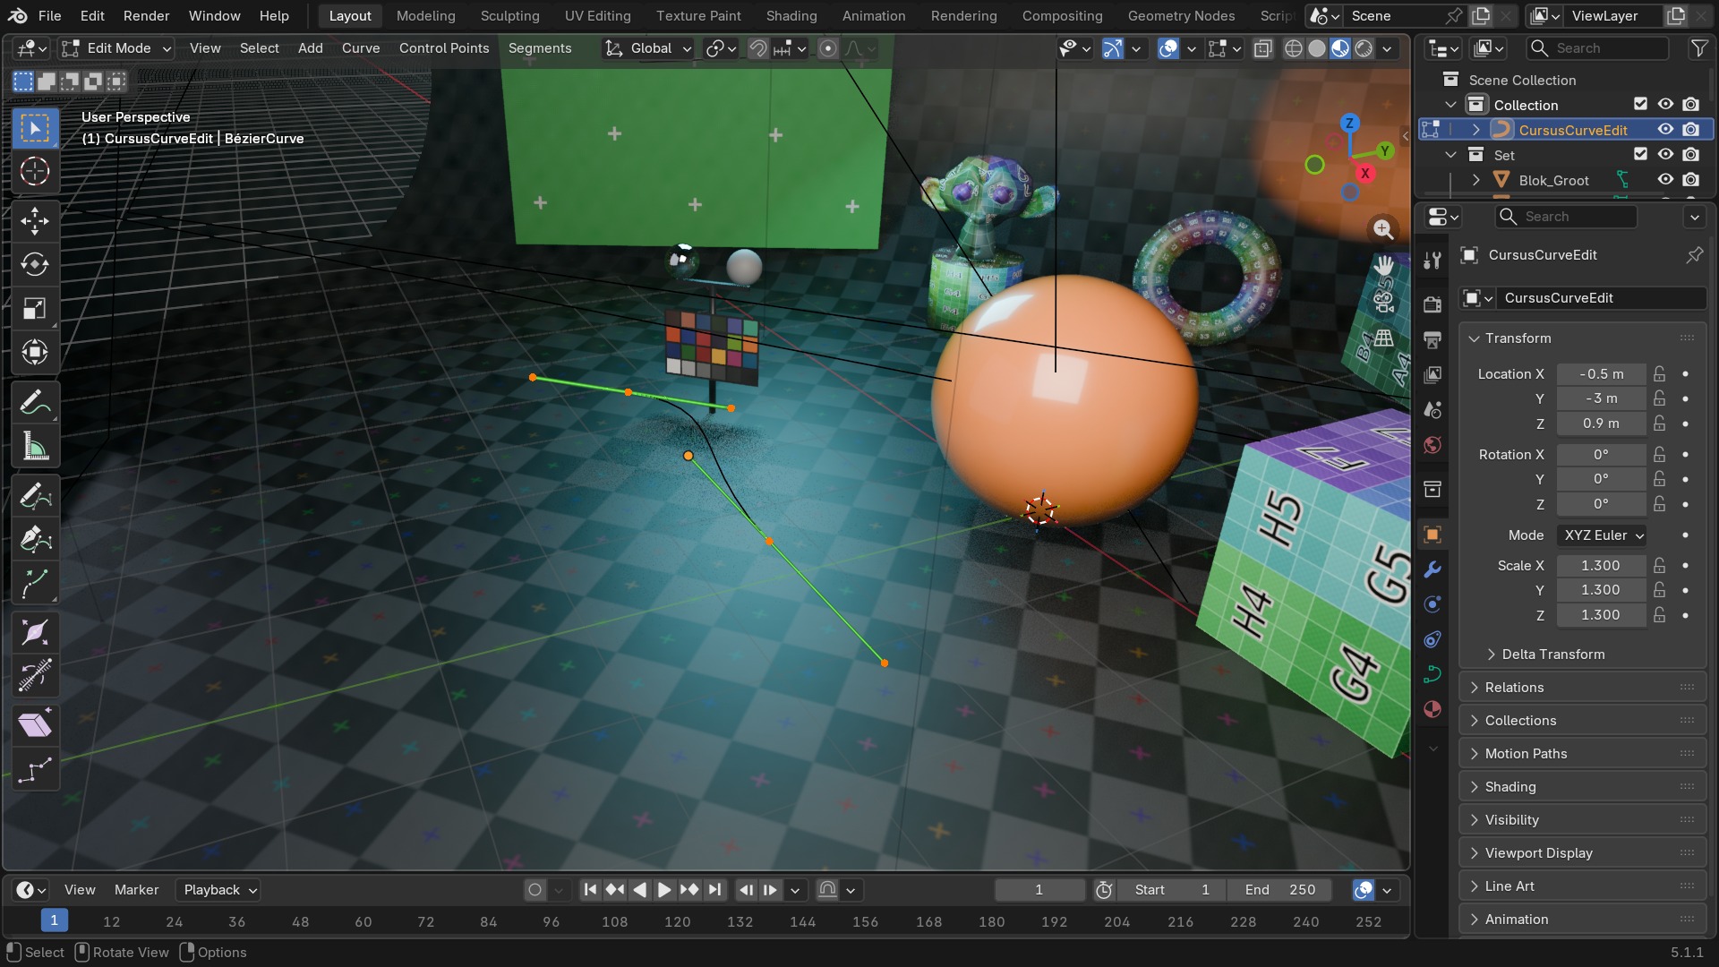Uncheck the Set collection checkbox
Image resolution: width=1719 pixels, height=967 pixels.
point(1640,154)
